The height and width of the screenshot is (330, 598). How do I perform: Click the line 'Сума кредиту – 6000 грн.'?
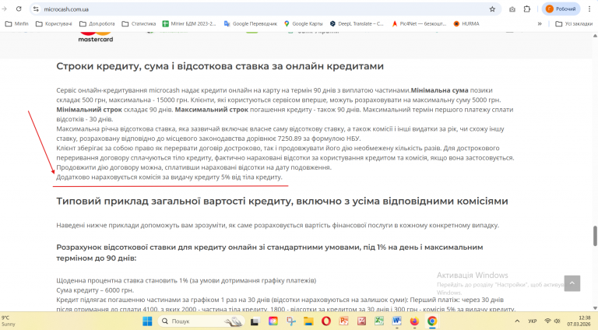click(95, 290)
